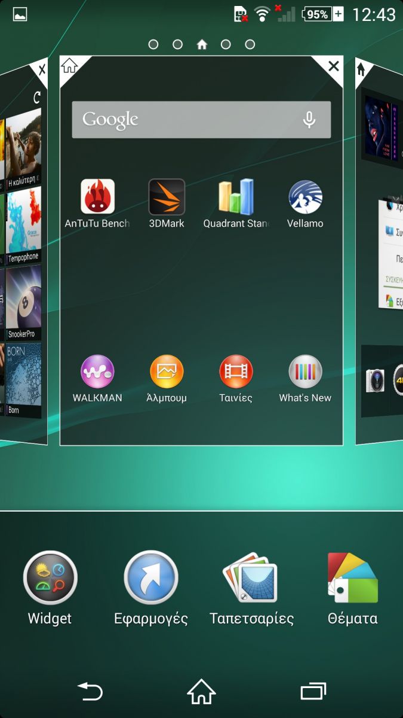
Task: Tap the recent apps navigation button
Action: [x=313, y=692]
